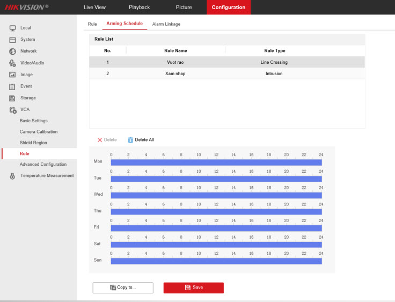Click the Video/Audio microphone icon
395x302 pixels.
(x=12, y=63)
